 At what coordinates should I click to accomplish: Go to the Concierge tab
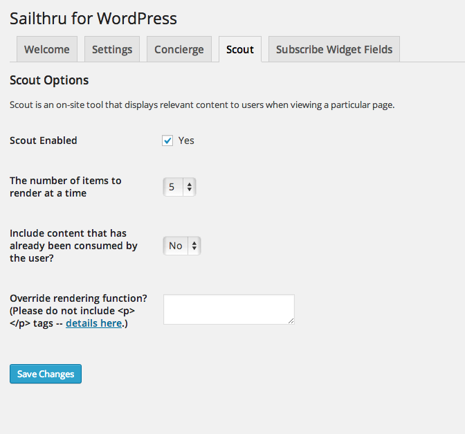click(x=179, y=49)
